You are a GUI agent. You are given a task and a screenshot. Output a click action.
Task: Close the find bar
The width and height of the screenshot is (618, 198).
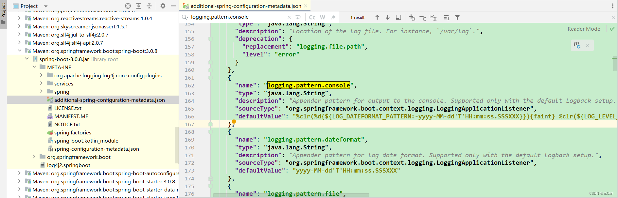613,17
